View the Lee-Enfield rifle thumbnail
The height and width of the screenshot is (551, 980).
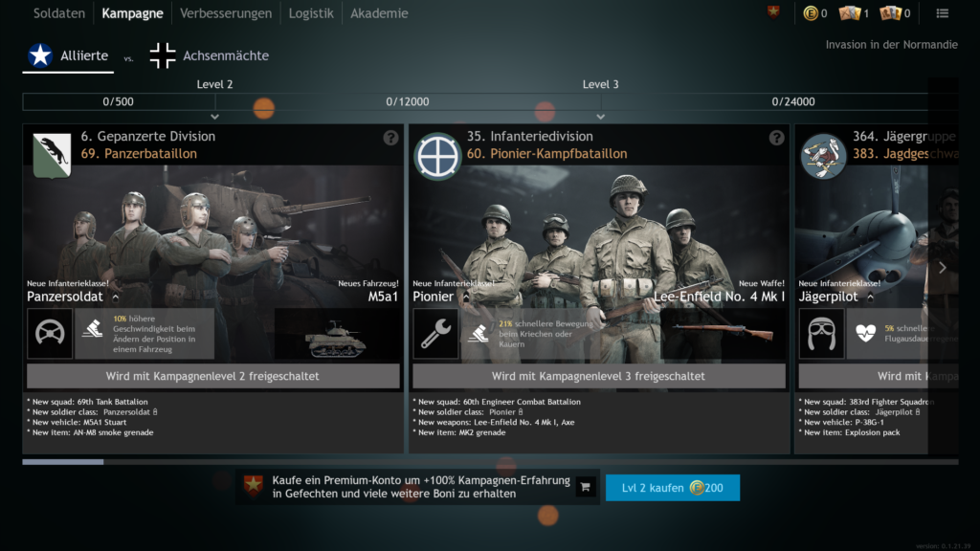point(724,334)
